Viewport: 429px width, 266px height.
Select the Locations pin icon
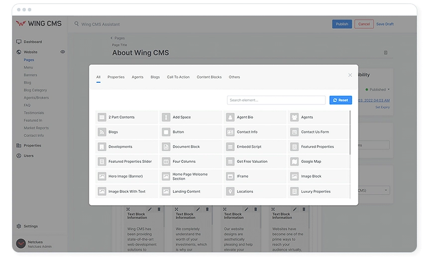tap(230, 191)
